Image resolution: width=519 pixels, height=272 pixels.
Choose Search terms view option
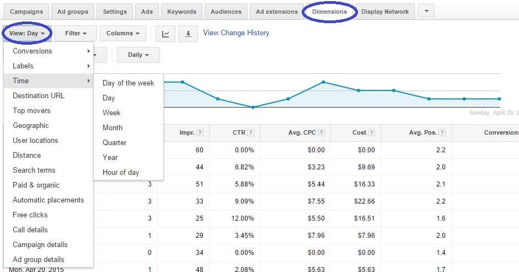tap(49, 170)
